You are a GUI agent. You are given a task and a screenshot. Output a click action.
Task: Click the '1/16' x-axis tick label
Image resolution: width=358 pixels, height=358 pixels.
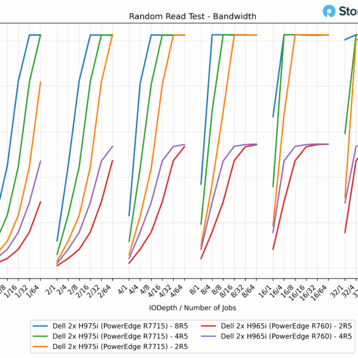(11, 291)
